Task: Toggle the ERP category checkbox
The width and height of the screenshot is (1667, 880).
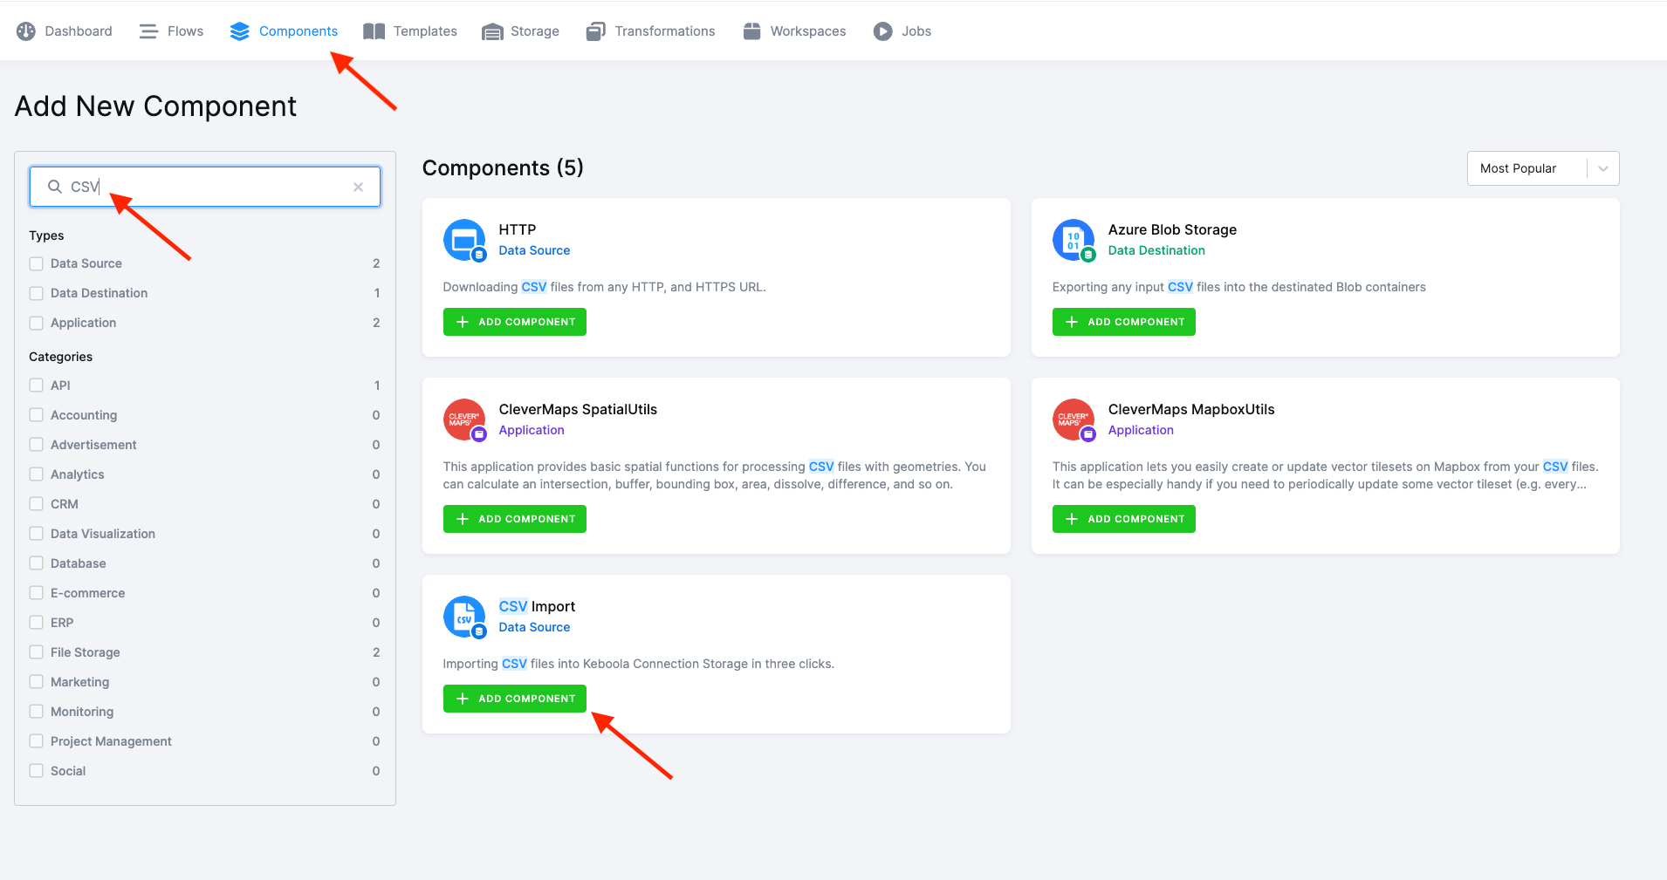Action: click(37, 623)
